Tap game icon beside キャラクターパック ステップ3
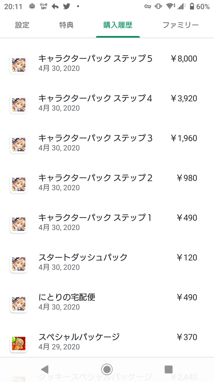Screen dimensions: 214x382 19,144
